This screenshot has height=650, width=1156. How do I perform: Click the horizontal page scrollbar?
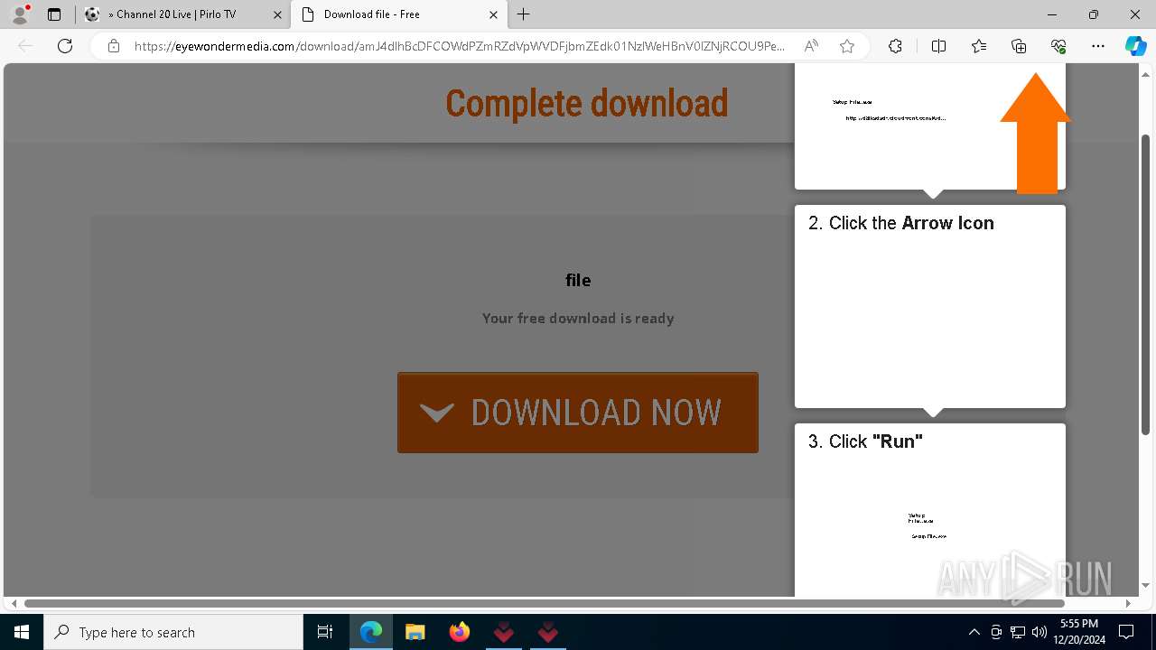point(544,603)
